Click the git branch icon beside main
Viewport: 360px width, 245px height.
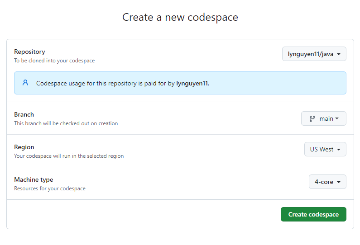(x=312, y=118)
